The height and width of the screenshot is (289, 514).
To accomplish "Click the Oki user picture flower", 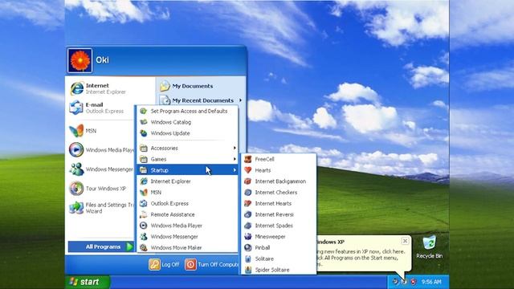I will [80, 60].
